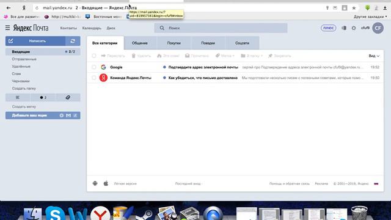The height and width of the screenshot is (220, 391).
Task: Click the Написать compose button
Action: [x=35, y=41]
